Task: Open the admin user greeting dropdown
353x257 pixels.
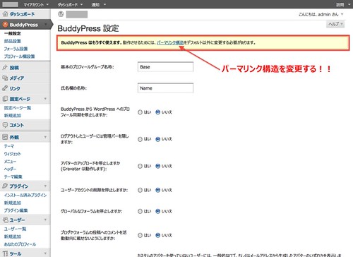Action: [x=321, y=14]
